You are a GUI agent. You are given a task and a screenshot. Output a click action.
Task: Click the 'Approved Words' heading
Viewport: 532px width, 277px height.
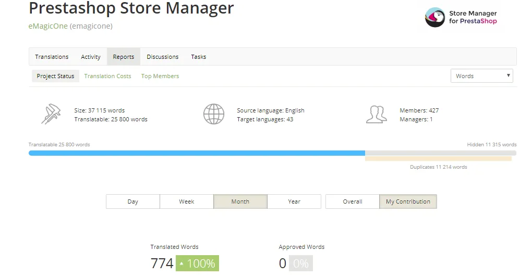click(x=301, y=247)
